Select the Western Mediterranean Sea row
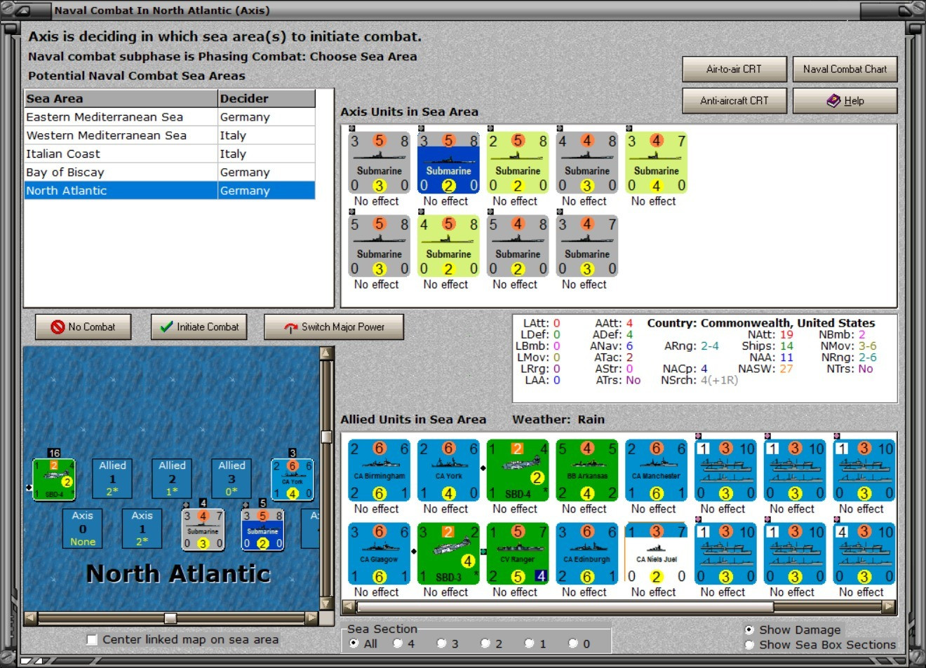The image size is (926, 668). tap(170, 135)
